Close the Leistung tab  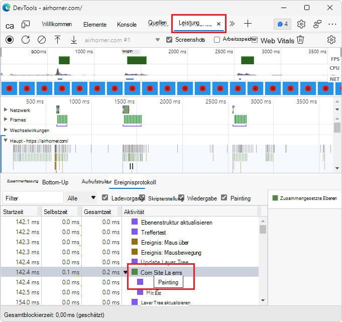pos(218,24)
